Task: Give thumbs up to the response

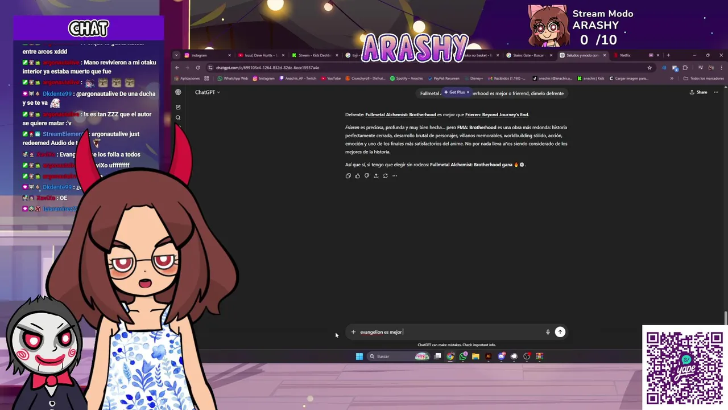Action: click(357, 176)
